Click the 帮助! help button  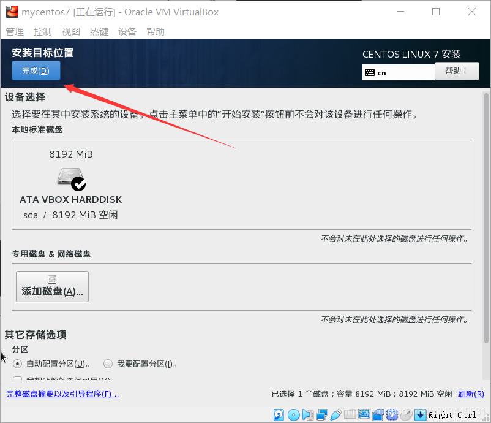[457, 71]
